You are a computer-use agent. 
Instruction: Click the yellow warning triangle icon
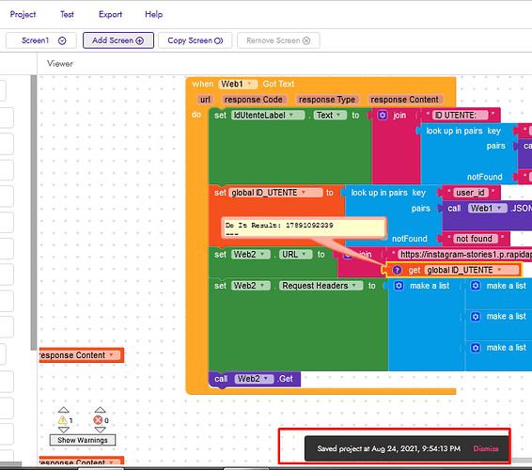[x=62, y=420]
